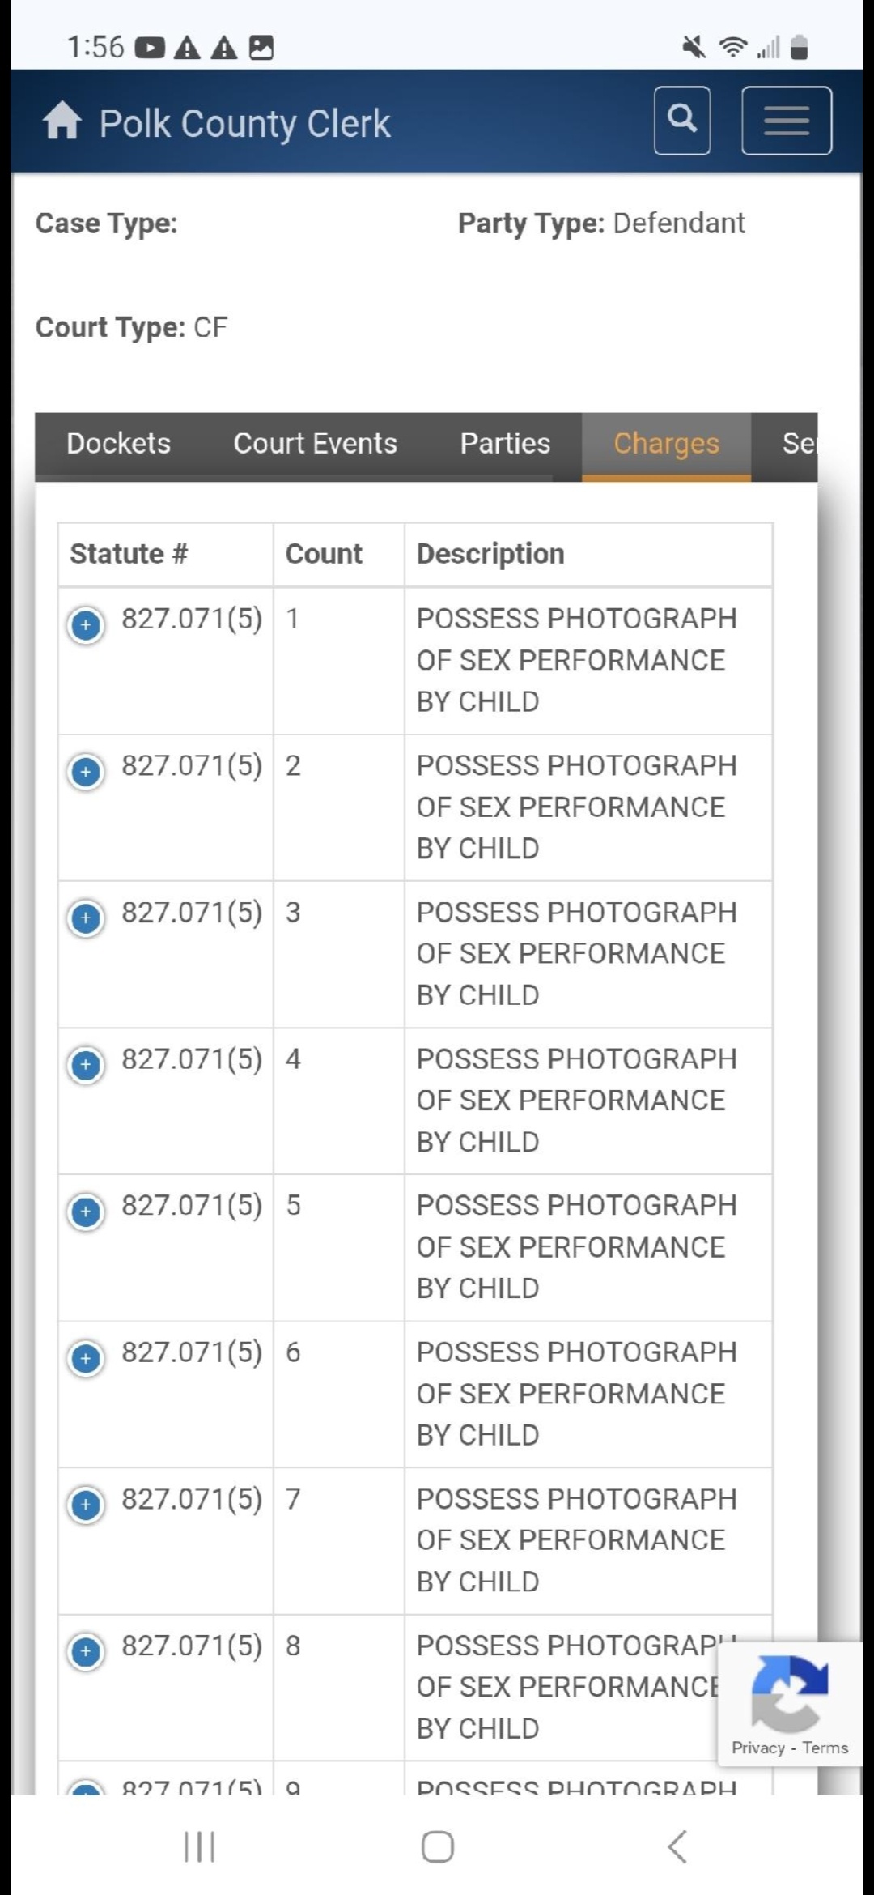Image resolution: width=874 pixels, height=1895 pixels.
Task: Expand charge details for count 1
Action: tap(86, 624)
